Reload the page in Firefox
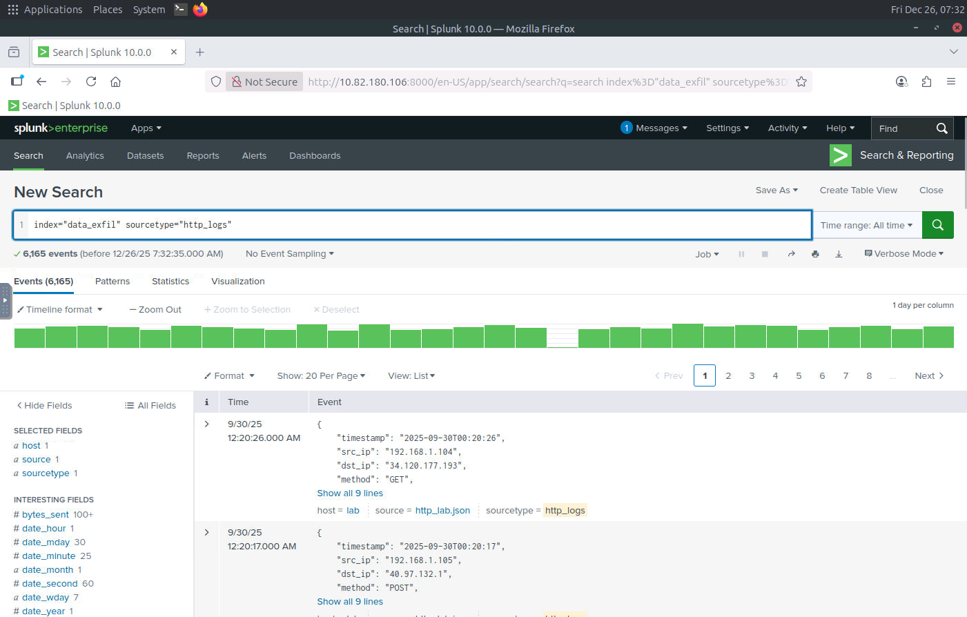 pyautogui.click(x=91, y=81)
